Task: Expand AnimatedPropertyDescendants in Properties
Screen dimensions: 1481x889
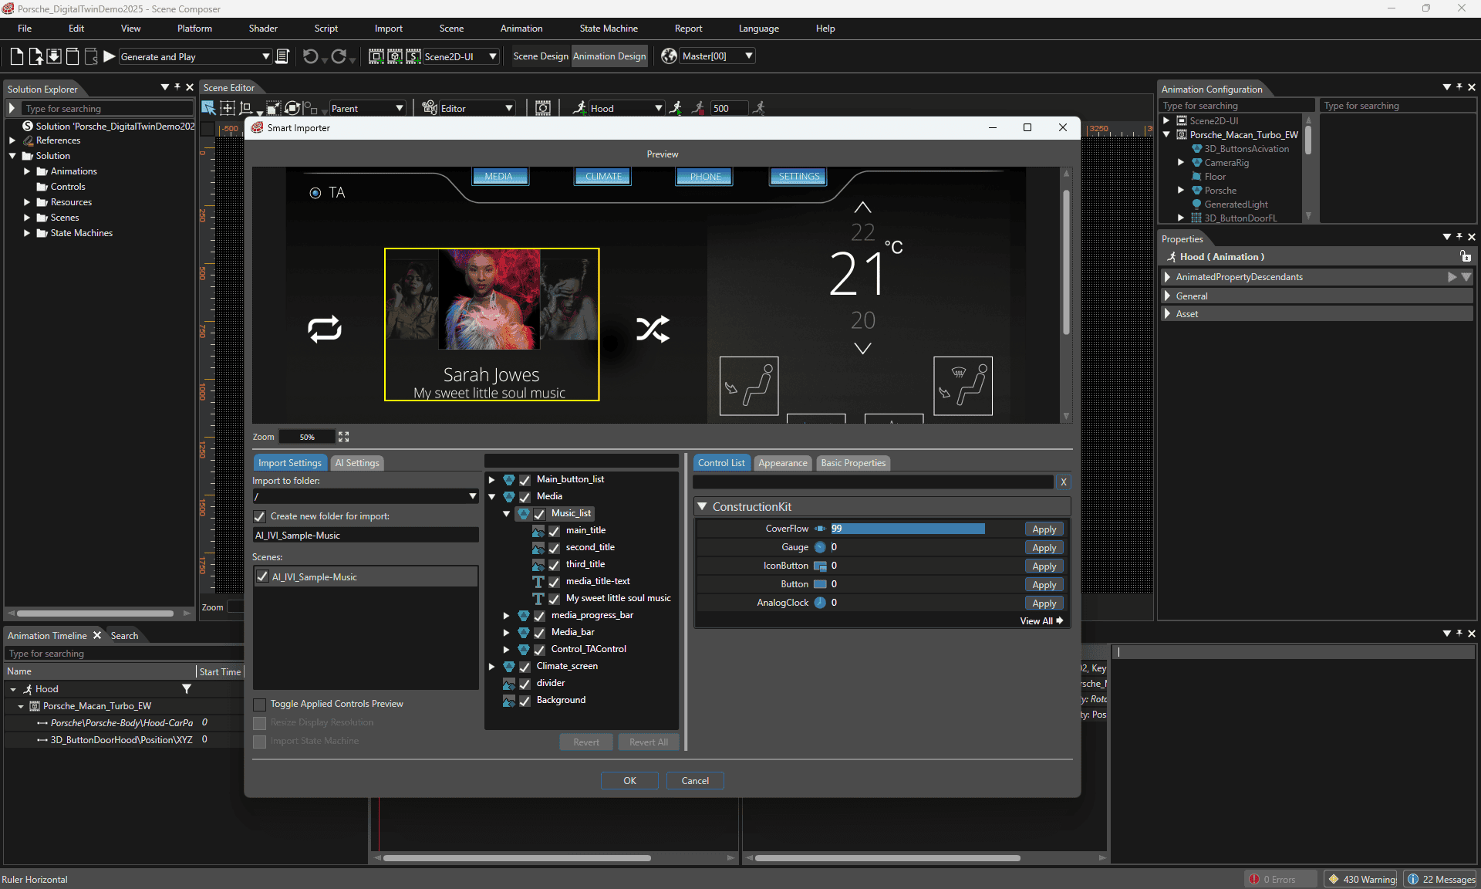Action: pos(1167,276)
